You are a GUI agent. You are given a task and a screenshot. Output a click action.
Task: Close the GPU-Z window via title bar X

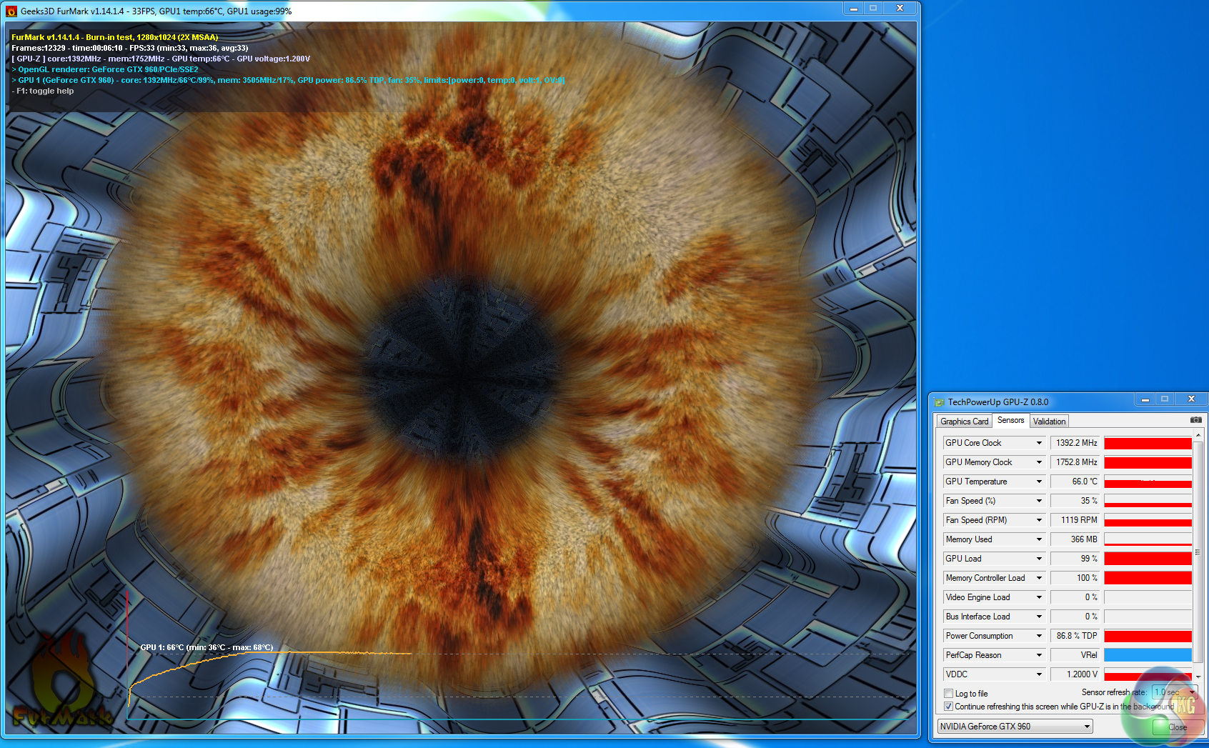[1191, 399]
